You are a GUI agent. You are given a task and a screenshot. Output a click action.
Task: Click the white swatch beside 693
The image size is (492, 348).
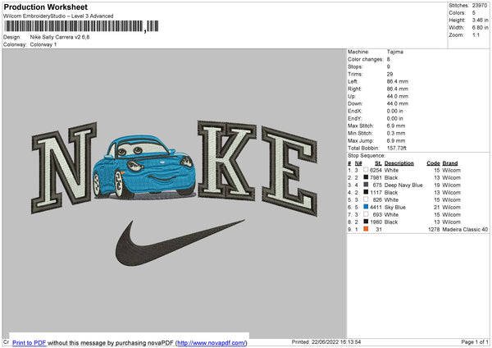point(366,214)
